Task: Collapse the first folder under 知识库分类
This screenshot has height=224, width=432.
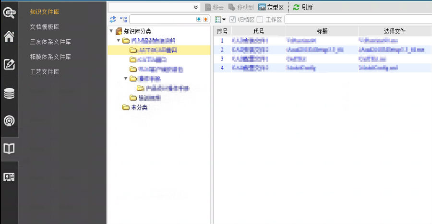Action: pyautogui.click(x=119, y=40)
